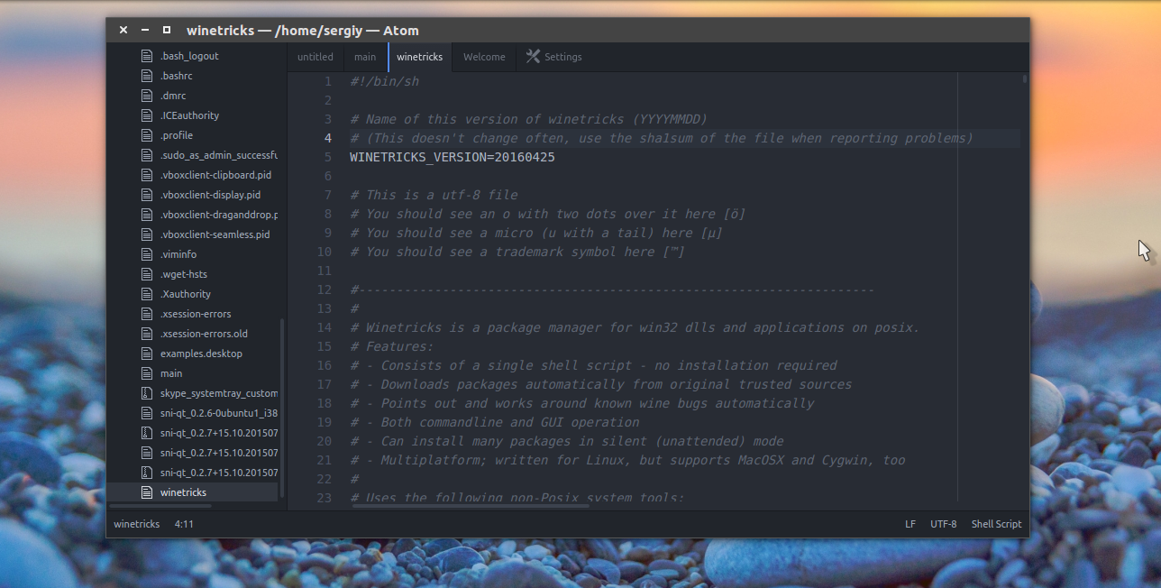Click the editor horizontal scrollbar
This screenshot has height=588, width=1161.
coord(471,506)
